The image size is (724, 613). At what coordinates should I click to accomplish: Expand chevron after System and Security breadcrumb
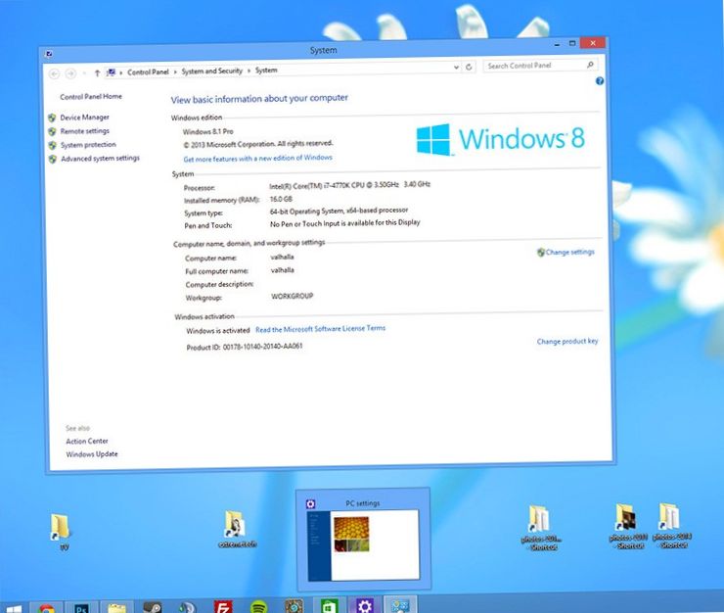249,71
